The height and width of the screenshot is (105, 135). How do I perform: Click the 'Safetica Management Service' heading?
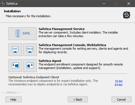tap(62, 29)
